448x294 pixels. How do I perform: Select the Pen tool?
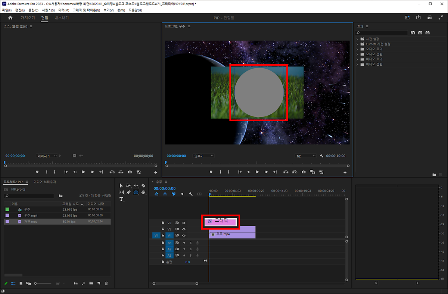pyautogui.click(x=128, y=193)
